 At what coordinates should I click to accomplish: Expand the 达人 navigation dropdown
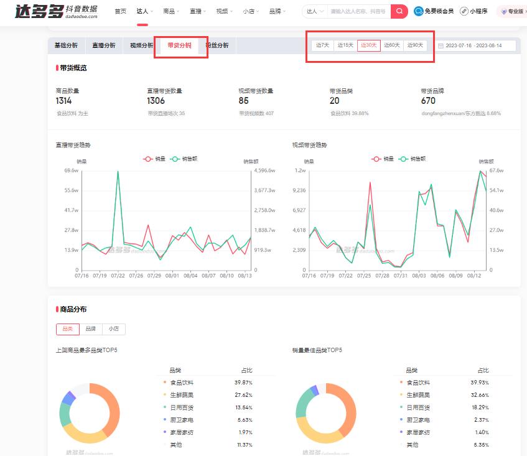pos(143,11)
